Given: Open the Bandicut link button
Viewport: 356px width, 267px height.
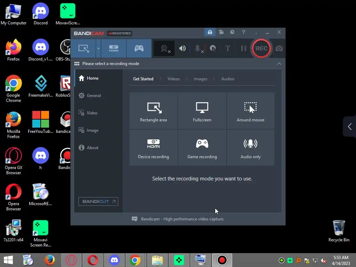Looking at the screenshot, I should pos(98,201).
